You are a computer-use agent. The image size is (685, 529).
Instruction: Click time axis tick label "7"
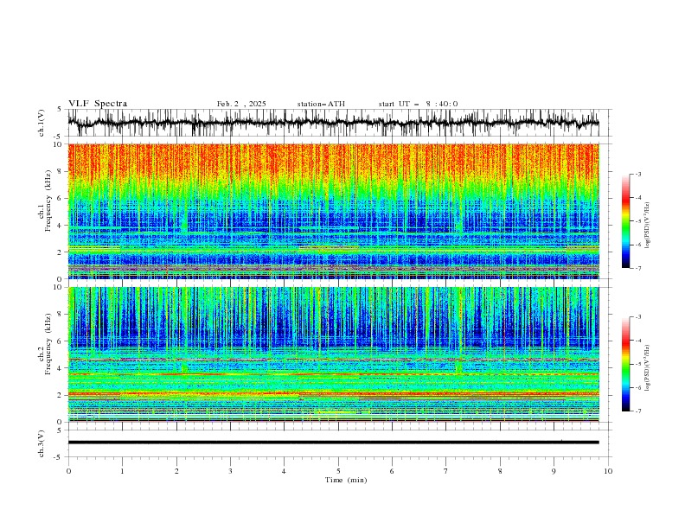click(446, 471)
